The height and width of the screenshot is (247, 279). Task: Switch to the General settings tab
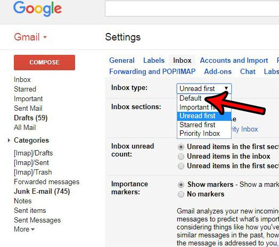pyautogui.click(x=122, y=60)
